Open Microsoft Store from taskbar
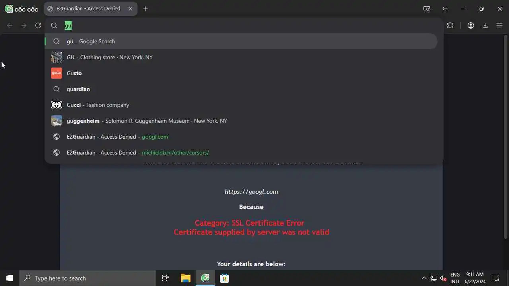Image resolution: width=509 pixels, height=286 pixels. [x=224, y=278]
